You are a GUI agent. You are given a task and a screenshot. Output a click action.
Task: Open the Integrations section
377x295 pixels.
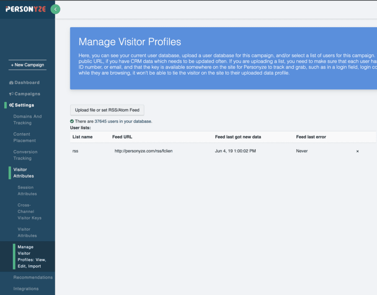(26, 288)
